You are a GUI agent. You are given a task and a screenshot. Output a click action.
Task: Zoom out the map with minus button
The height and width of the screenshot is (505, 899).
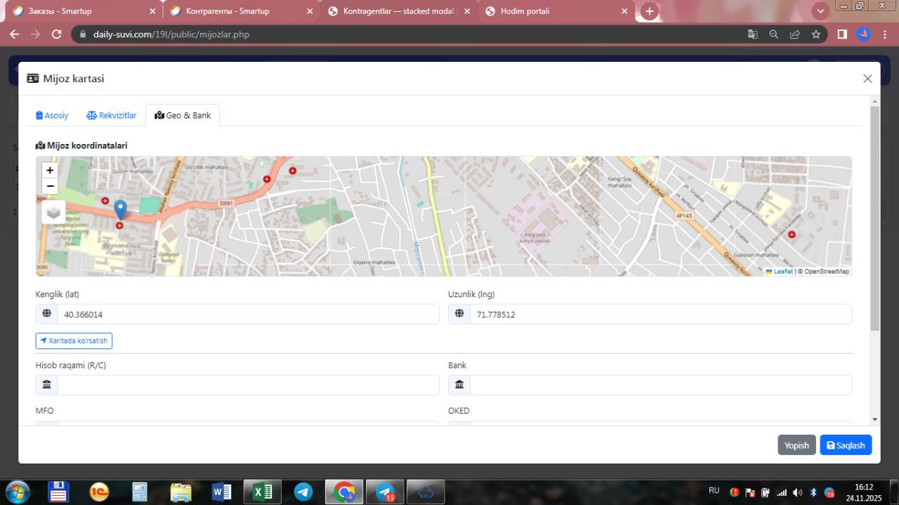[50, 186]
